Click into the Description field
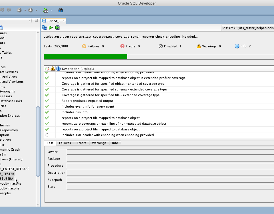This screenshot has width=274, height=214. pyautogui.click(x=170, y=173)
